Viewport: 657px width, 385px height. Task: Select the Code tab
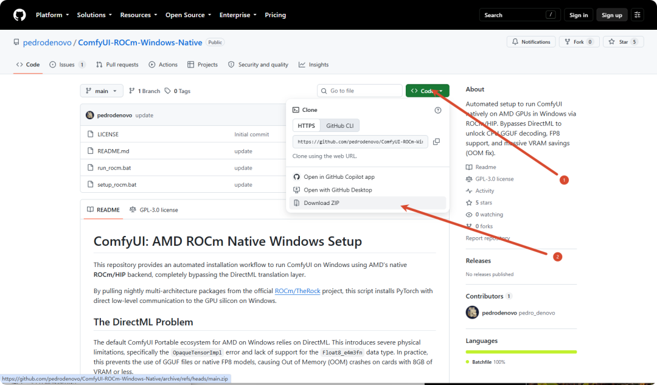pyautogui.click(x=28, y=64)
